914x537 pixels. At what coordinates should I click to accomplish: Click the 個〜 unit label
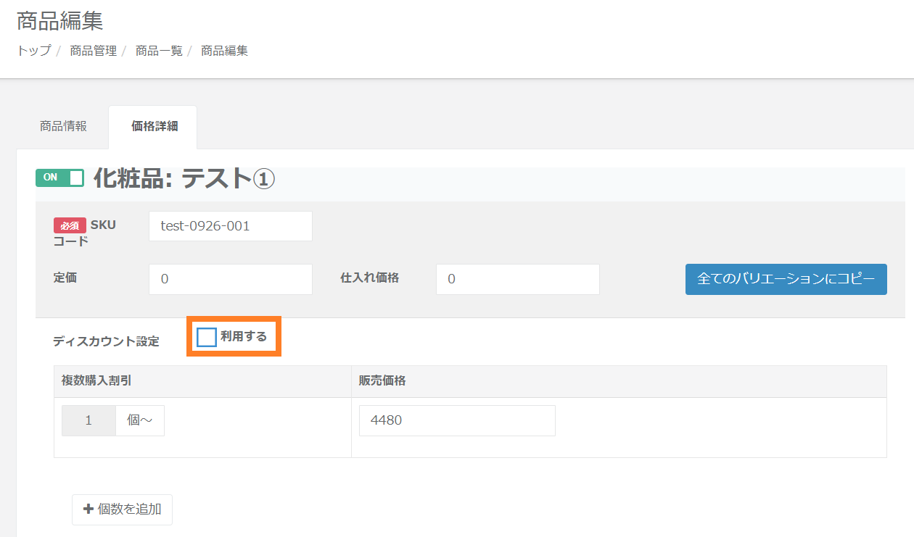coord(140,420)
